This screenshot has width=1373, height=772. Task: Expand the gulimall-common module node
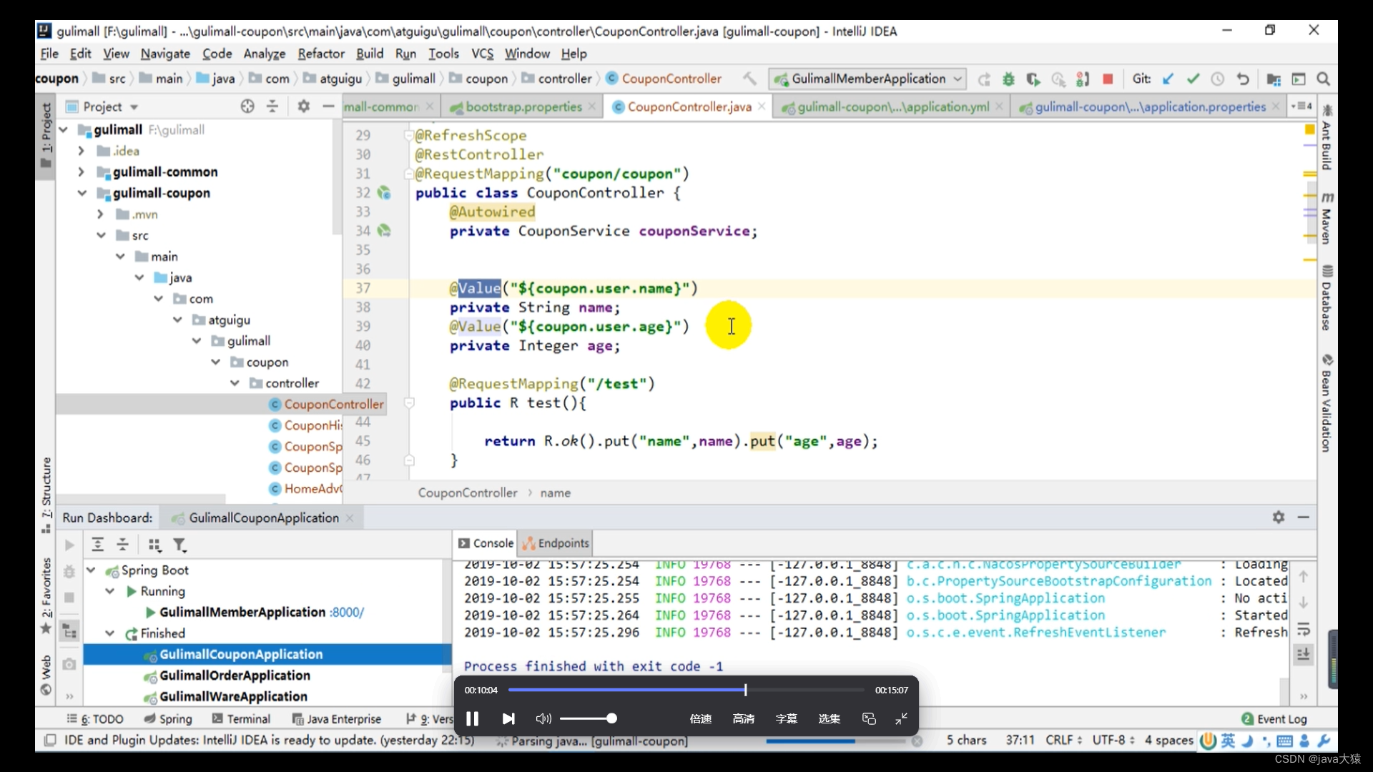81,172
